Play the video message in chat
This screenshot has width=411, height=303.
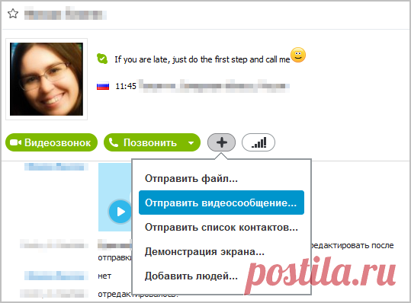pyautogui.click(x=120, y=212)
